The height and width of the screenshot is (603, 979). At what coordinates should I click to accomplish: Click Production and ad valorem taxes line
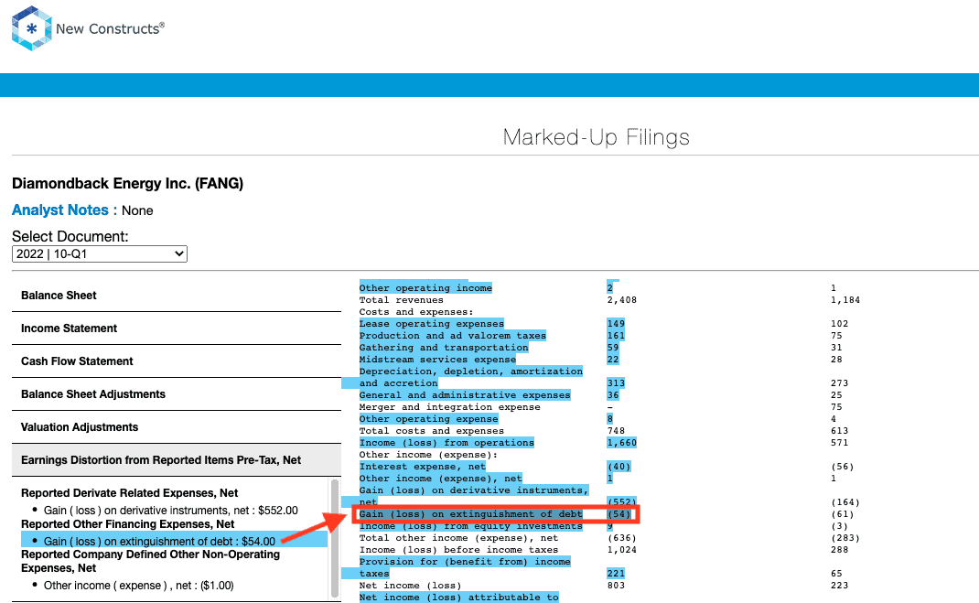[x=453, y=335]
